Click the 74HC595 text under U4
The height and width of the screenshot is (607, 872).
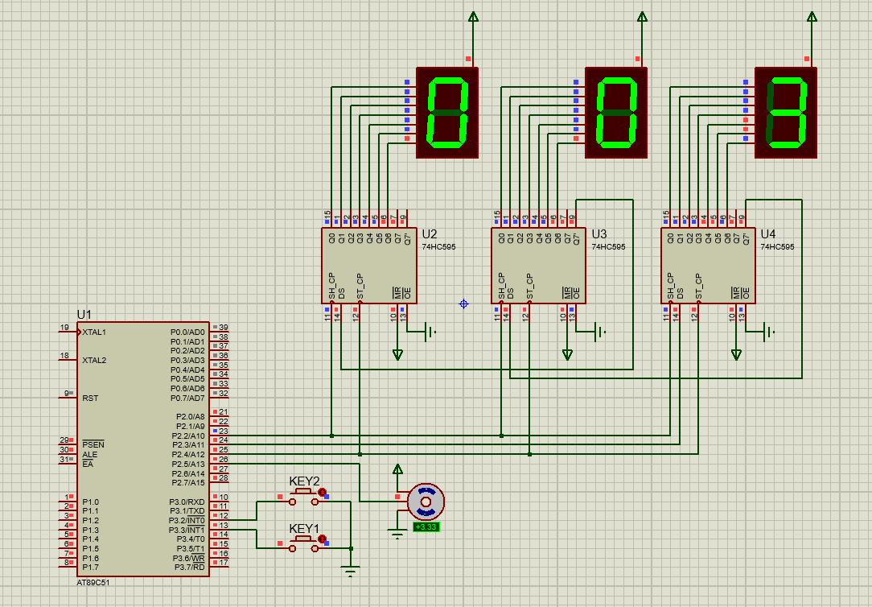click(777, 247)
